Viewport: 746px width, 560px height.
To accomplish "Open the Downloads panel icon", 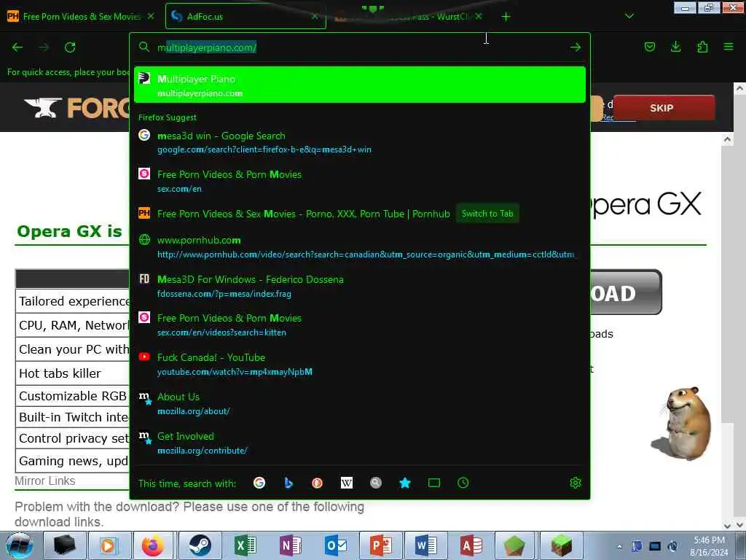I will tap(675, 47).
